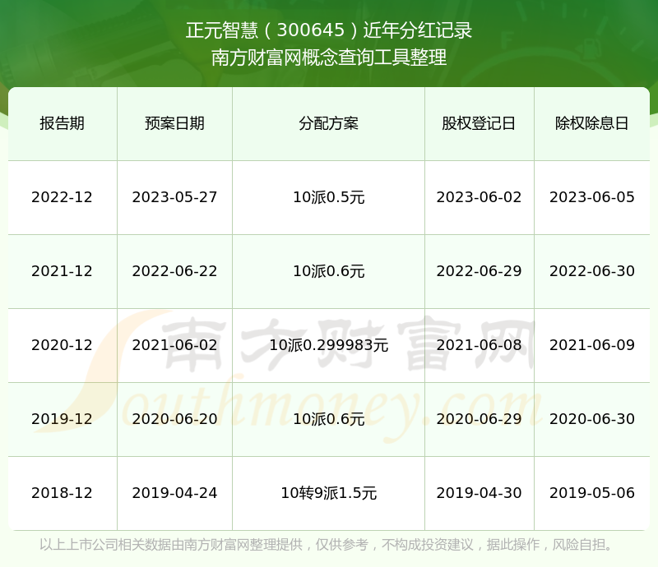Click record date 2019-04-30
The height and width of the screenshot is (567, 658).
(x=479, y=493)
